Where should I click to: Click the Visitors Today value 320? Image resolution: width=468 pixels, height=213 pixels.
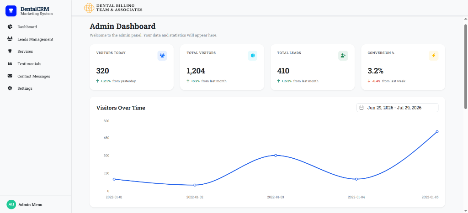103,71
